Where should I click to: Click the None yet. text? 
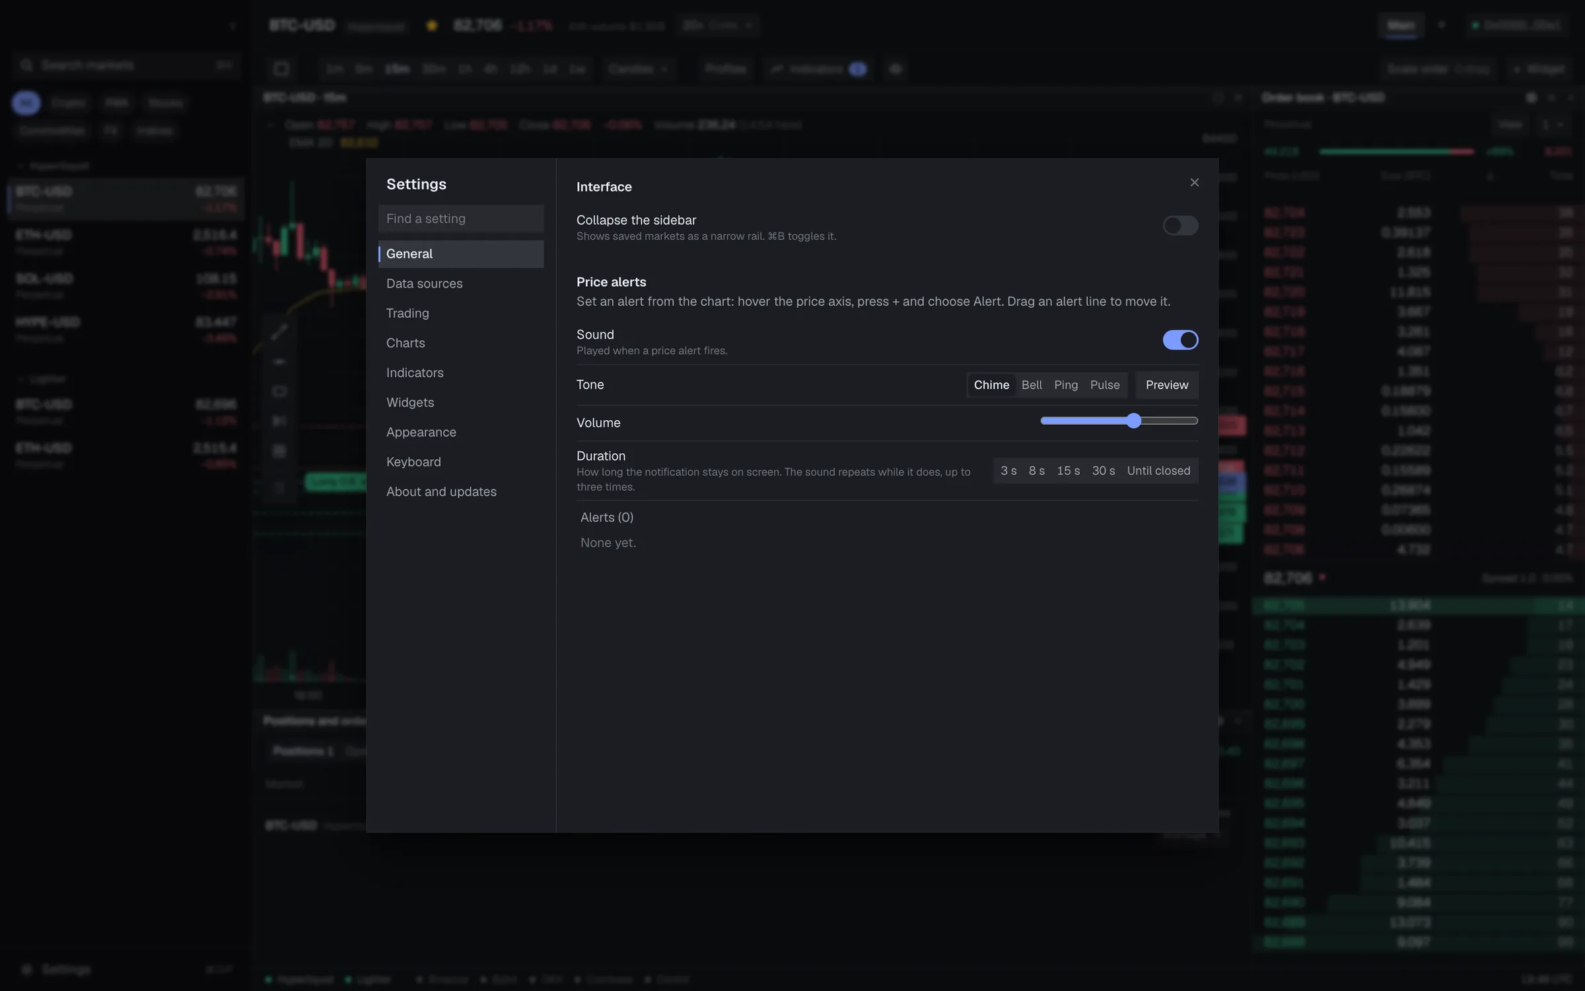pyautogui.click(x=608, y=542)
